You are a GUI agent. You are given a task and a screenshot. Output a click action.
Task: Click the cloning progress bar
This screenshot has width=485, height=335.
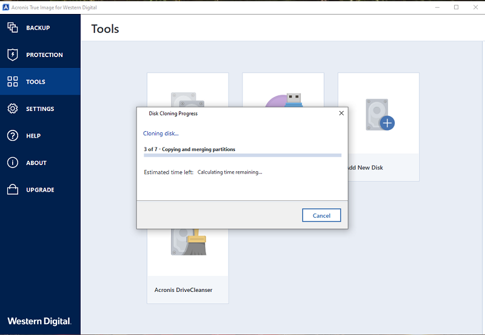(242, 155)
